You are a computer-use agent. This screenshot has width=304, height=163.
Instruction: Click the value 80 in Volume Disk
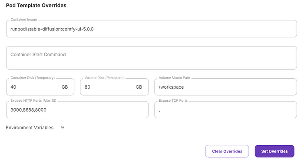coord(87,87)
